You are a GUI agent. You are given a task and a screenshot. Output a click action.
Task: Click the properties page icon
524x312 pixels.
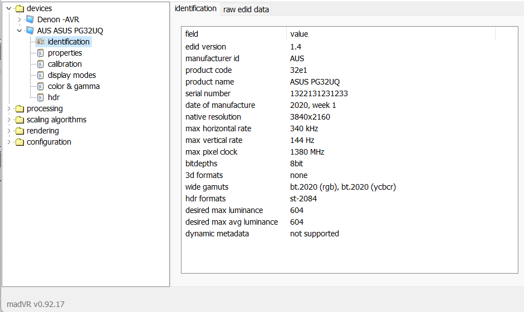click(41, 53)
